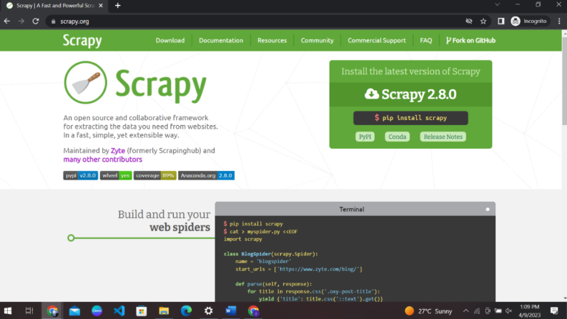This screenshot has height=319, width=567.
Task: Open the Documentation nav item
Action: (221, 41)
